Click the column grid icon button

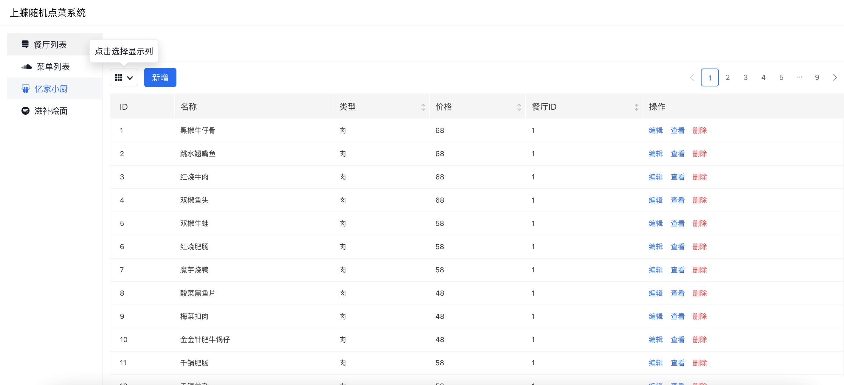119,78
